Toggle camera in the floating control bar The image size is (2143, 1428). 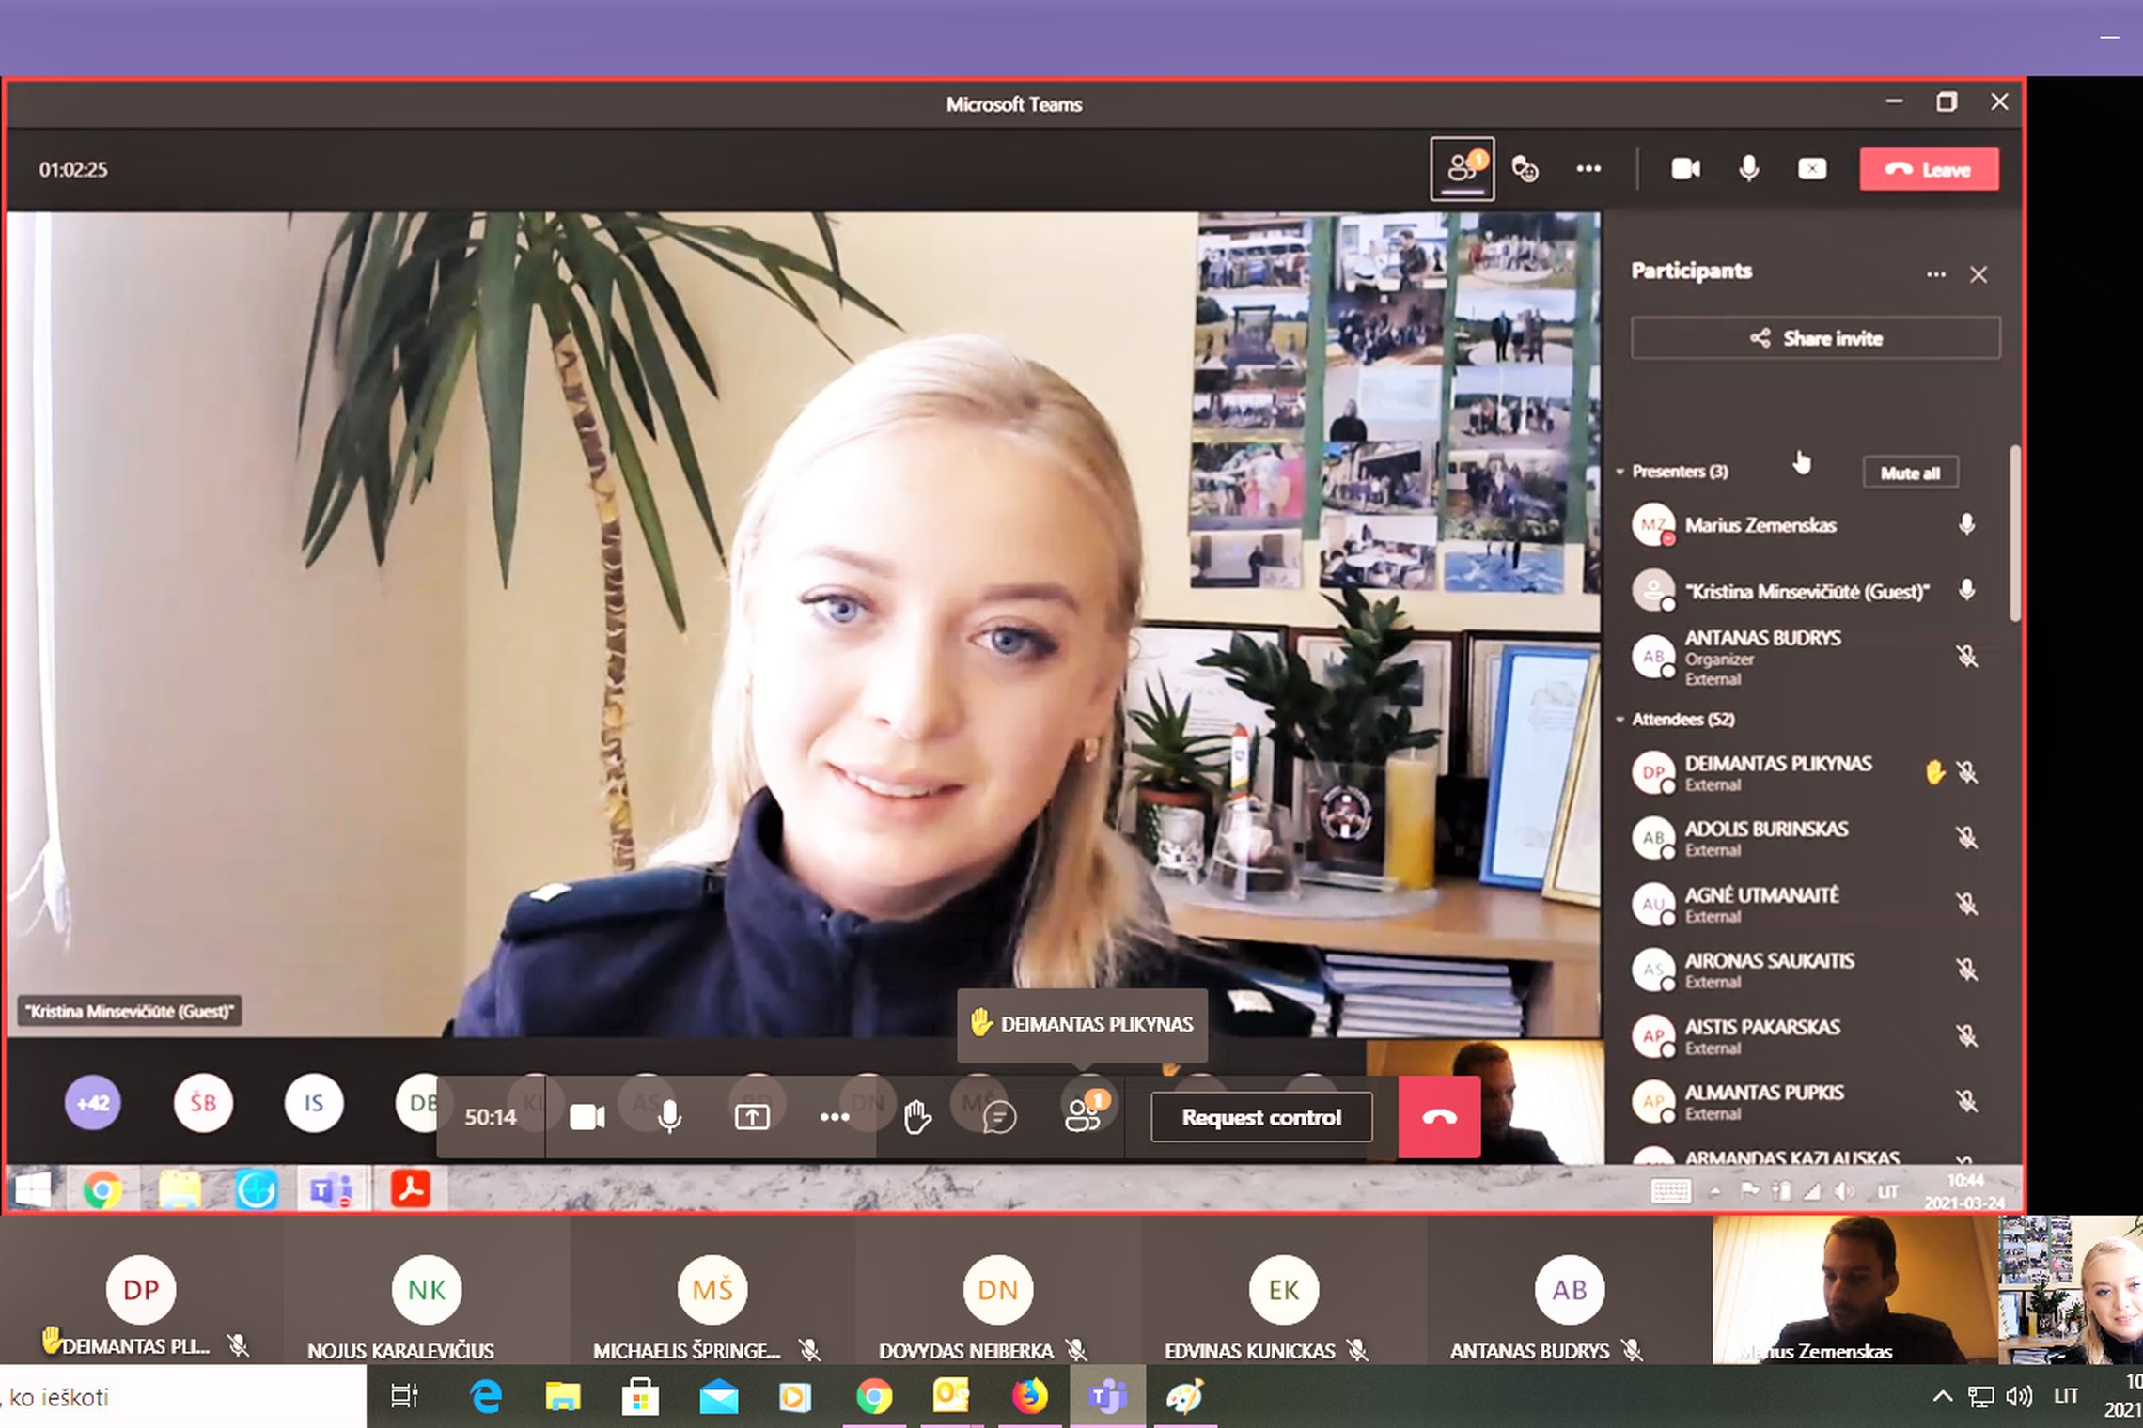(x=587, y=1117)
